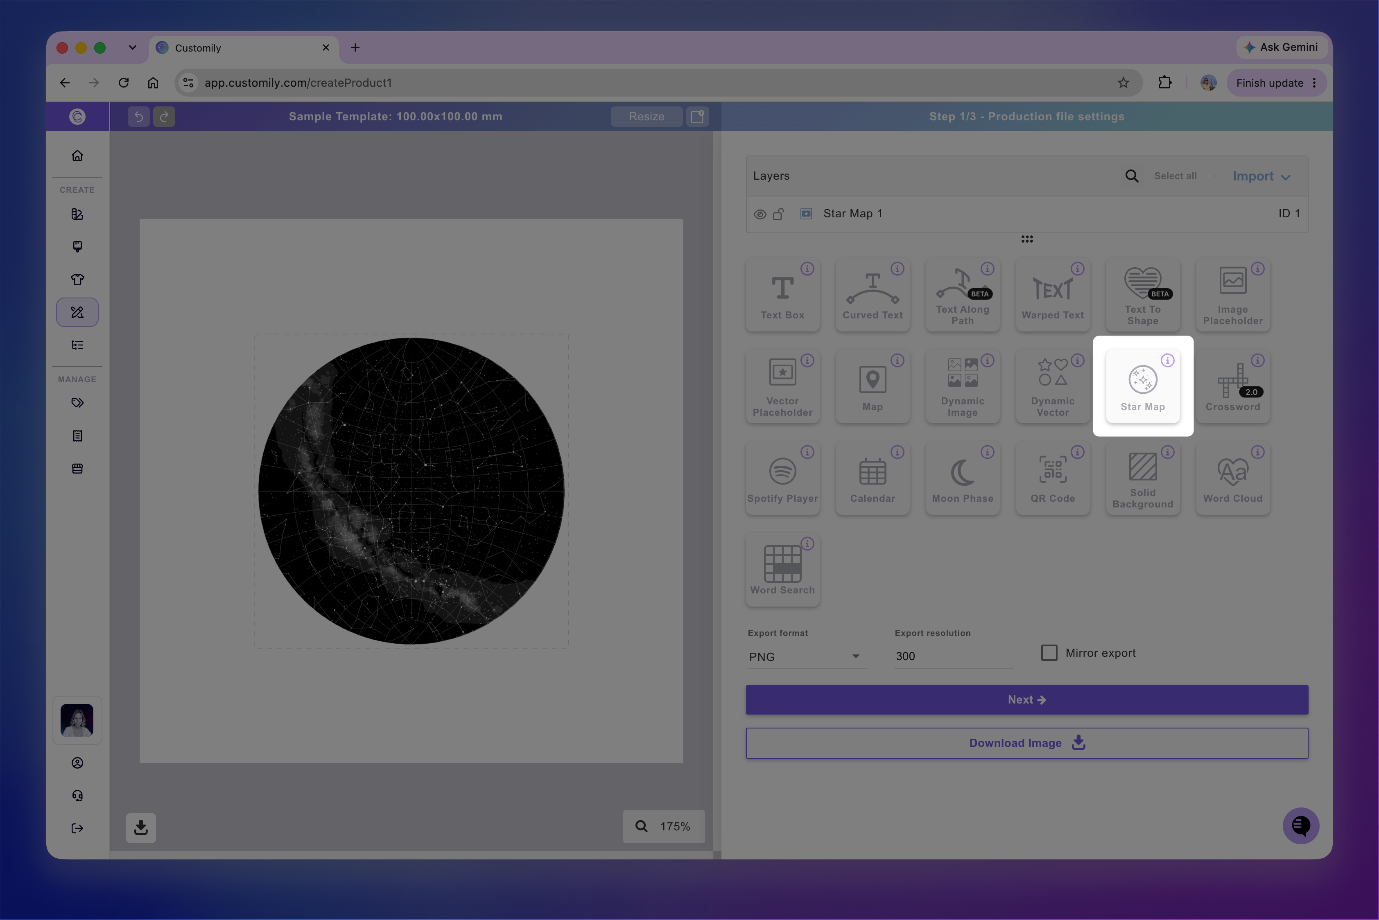Click the user avatar photo in sidebar
Screen dimensions: 1379x920
pos(77,720)
